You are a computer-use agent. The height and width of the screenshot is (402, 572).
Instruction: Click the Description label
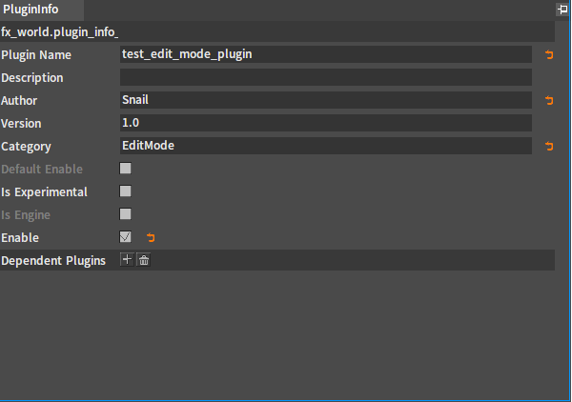(x=32, y=78)
